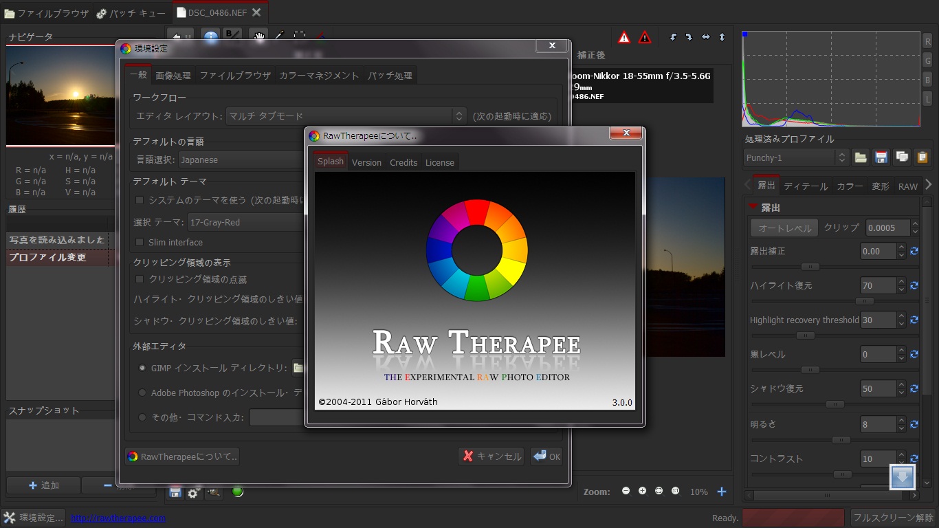Screen dimensions: 939x528
Task: Fit image to screen zoom icon
Action: [659, 491]
